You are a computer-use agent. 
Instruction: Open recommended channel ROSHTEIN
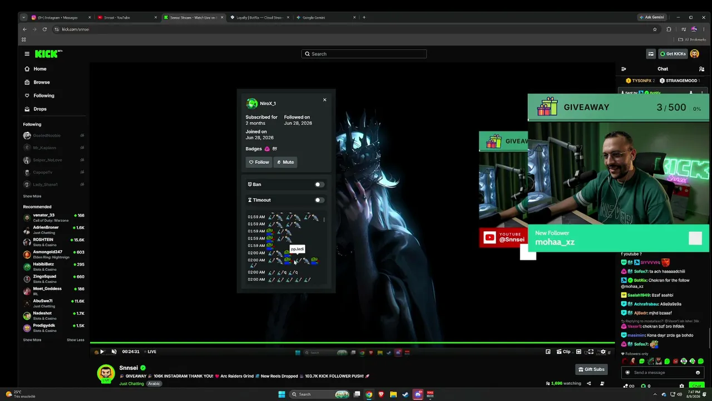pos(54,242)
